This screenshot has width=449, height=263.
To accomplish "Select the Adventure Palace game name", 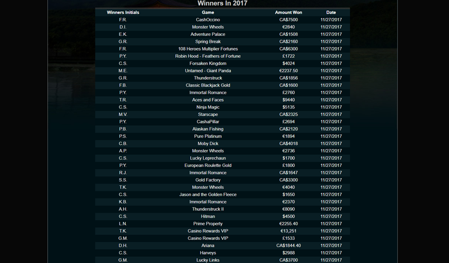I will (208, 34).
